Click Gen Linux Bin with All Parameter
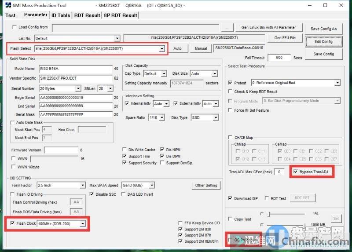This screenshot has height=252, width=352. pos(269,27)
